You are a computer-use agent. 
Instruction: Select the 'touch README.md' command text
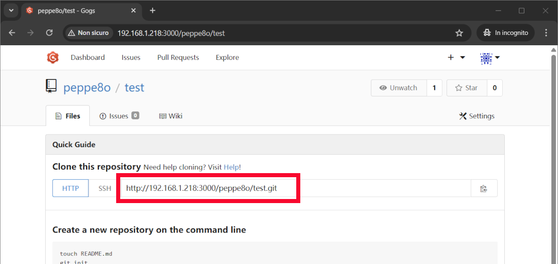(x=86, y=254)
